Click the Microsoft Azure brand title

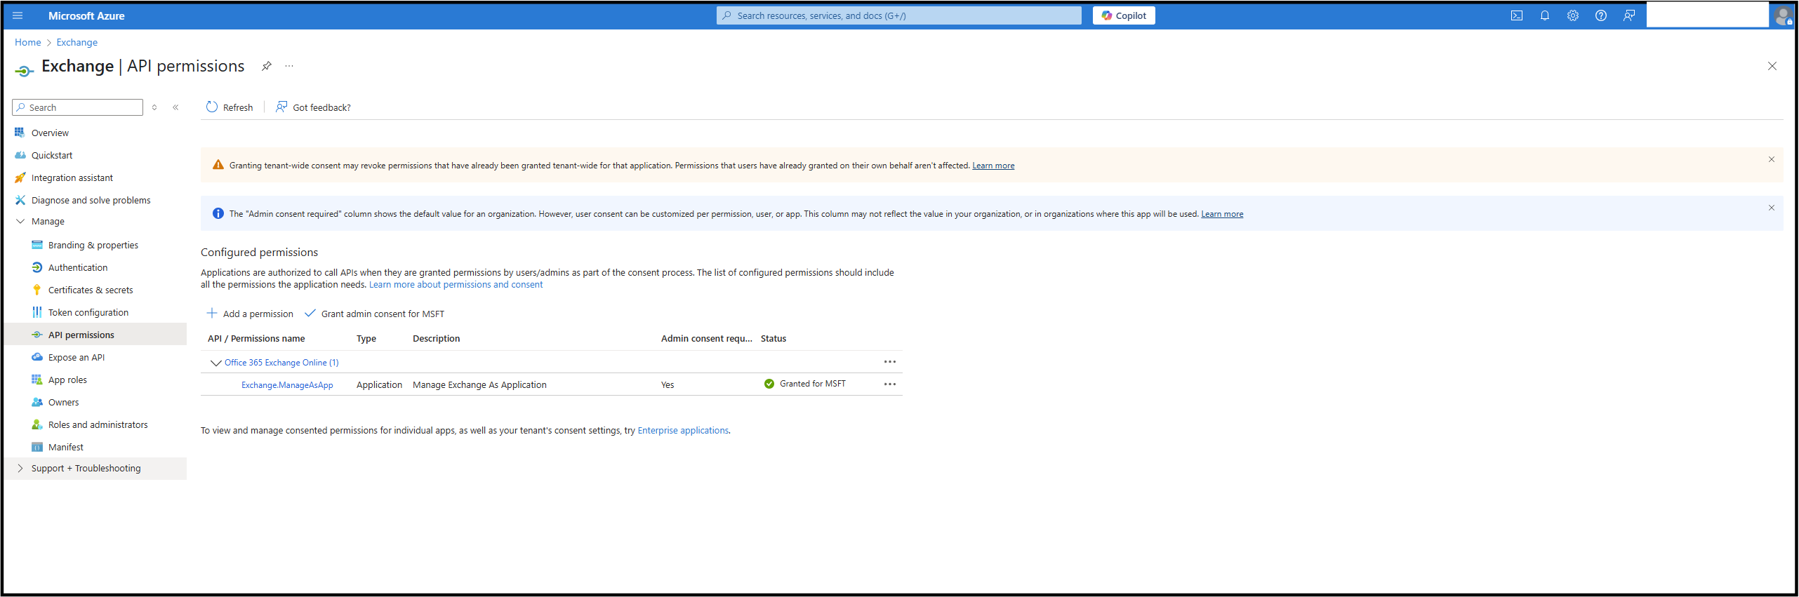86,15
